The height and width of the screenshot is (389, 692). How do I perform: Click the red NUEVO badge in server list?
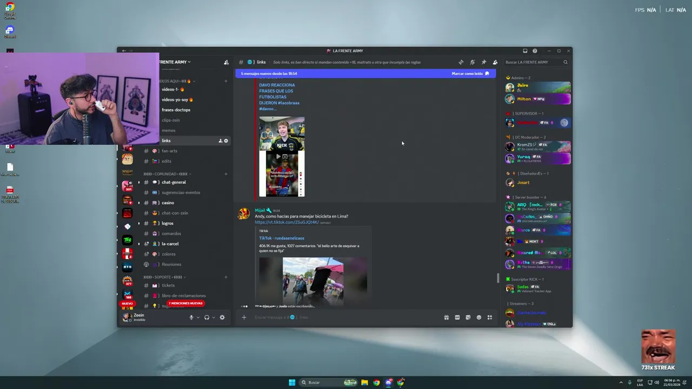click(127, 304)
